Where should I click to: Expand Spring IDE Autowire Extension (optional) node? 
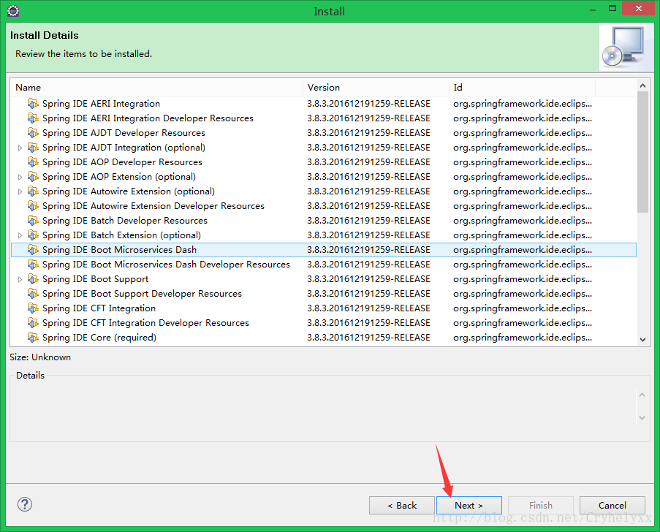20,191
